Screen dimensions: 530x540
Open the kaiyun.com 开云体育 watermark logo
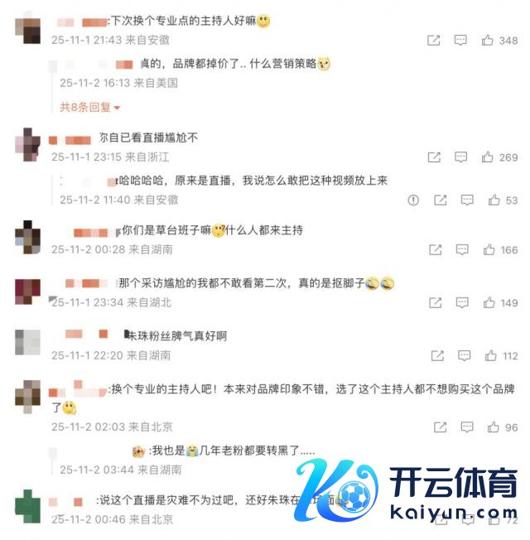[x=407, y=490]
